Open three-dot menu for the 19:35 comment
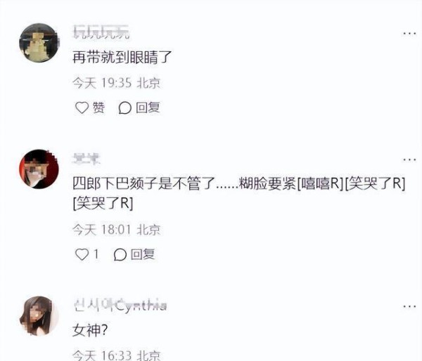 tap(409, 34)
